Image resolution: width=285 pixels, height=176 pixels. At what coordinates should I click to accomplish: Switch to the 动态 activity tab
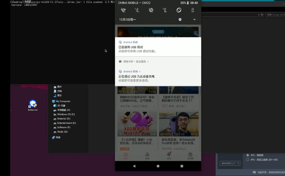pos(169,156)
